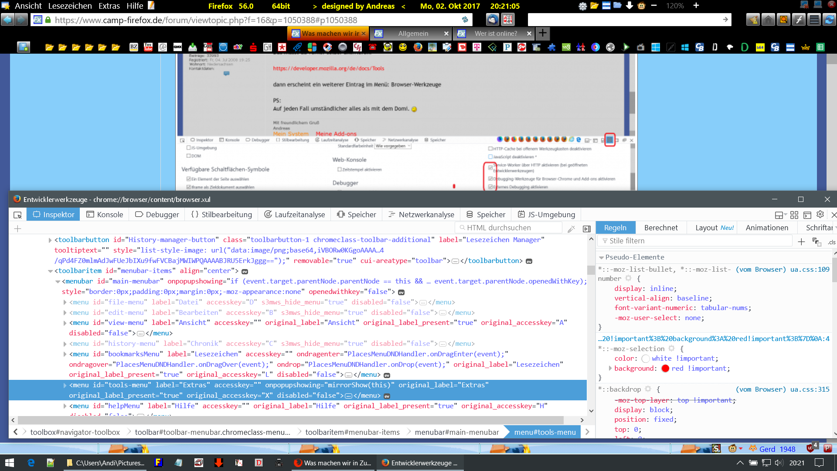Click the add new rule plus icon
Screen dimensions: 837x471
click(x=801, y=242)
